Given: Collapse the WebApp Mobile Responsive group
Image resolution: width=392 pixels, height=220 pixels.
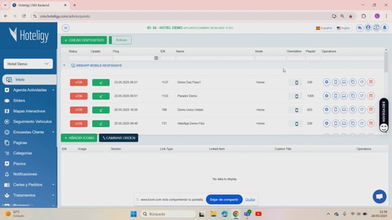Looking at the screenshot, I should [x=64, y=65].
